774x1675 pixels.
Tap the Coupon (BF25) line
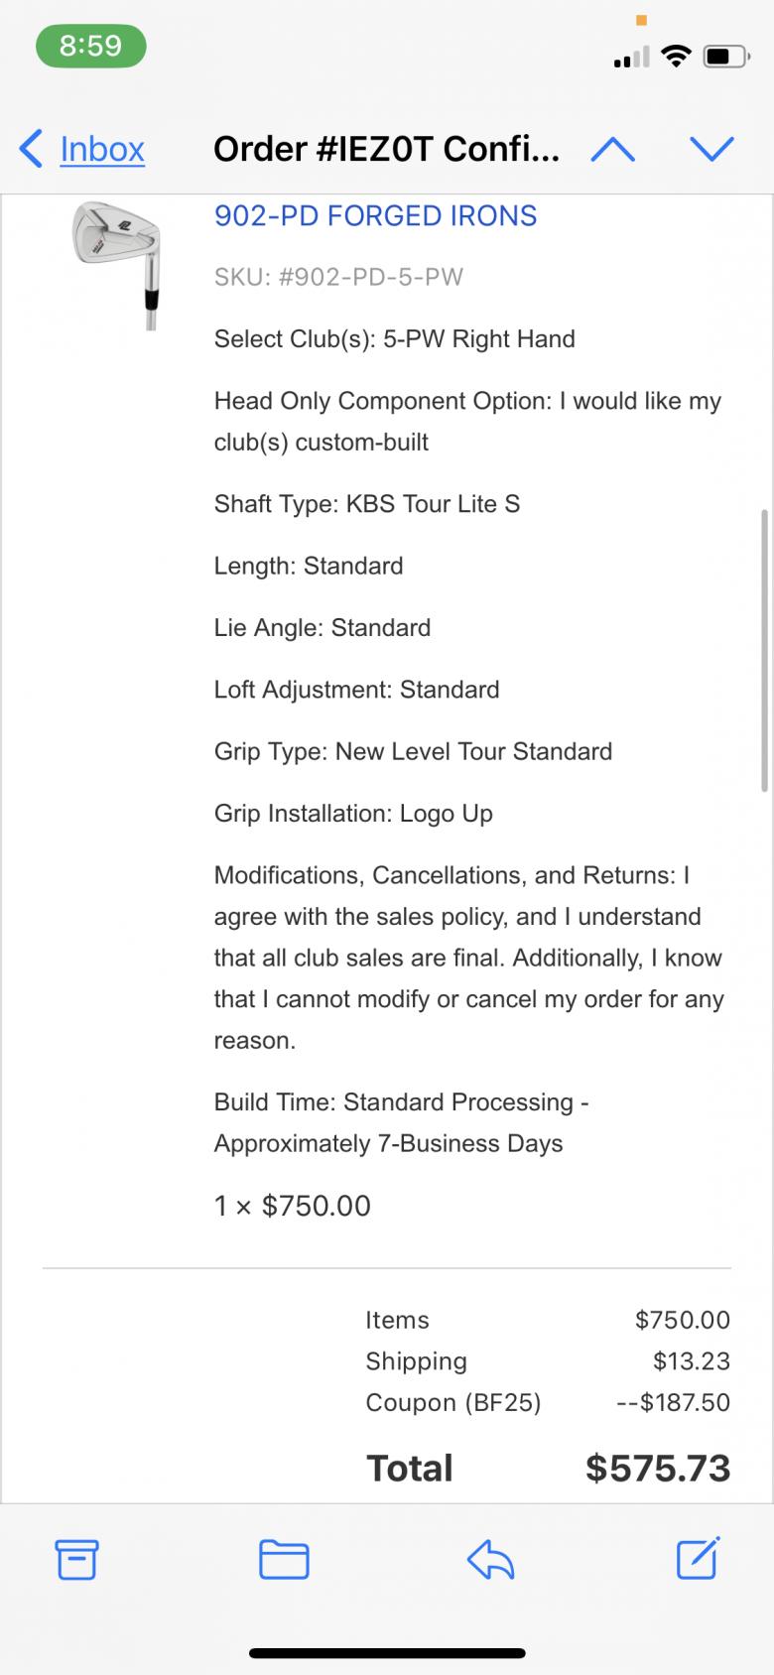[x=452, y=1402]
